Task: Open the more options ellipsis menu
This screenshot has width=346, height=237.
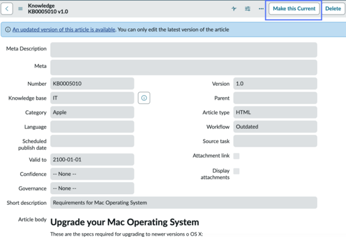Action: [x=261, y=9]
